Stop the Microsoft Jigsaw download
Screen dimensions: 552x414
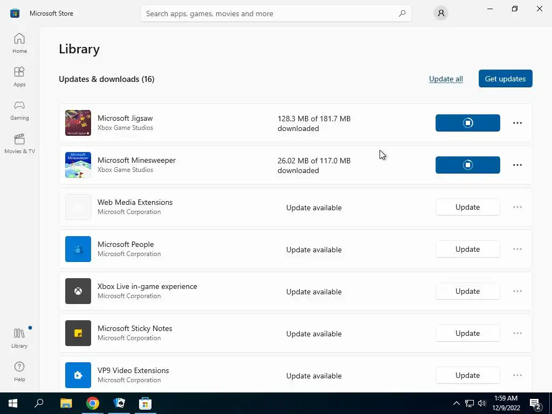(x=467, y=123)
